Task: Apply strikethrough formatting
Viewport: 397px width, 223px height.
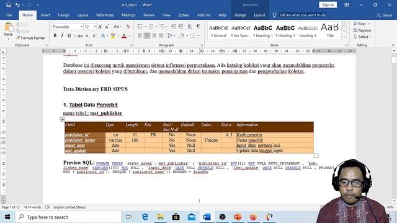Action: (80, 36)
